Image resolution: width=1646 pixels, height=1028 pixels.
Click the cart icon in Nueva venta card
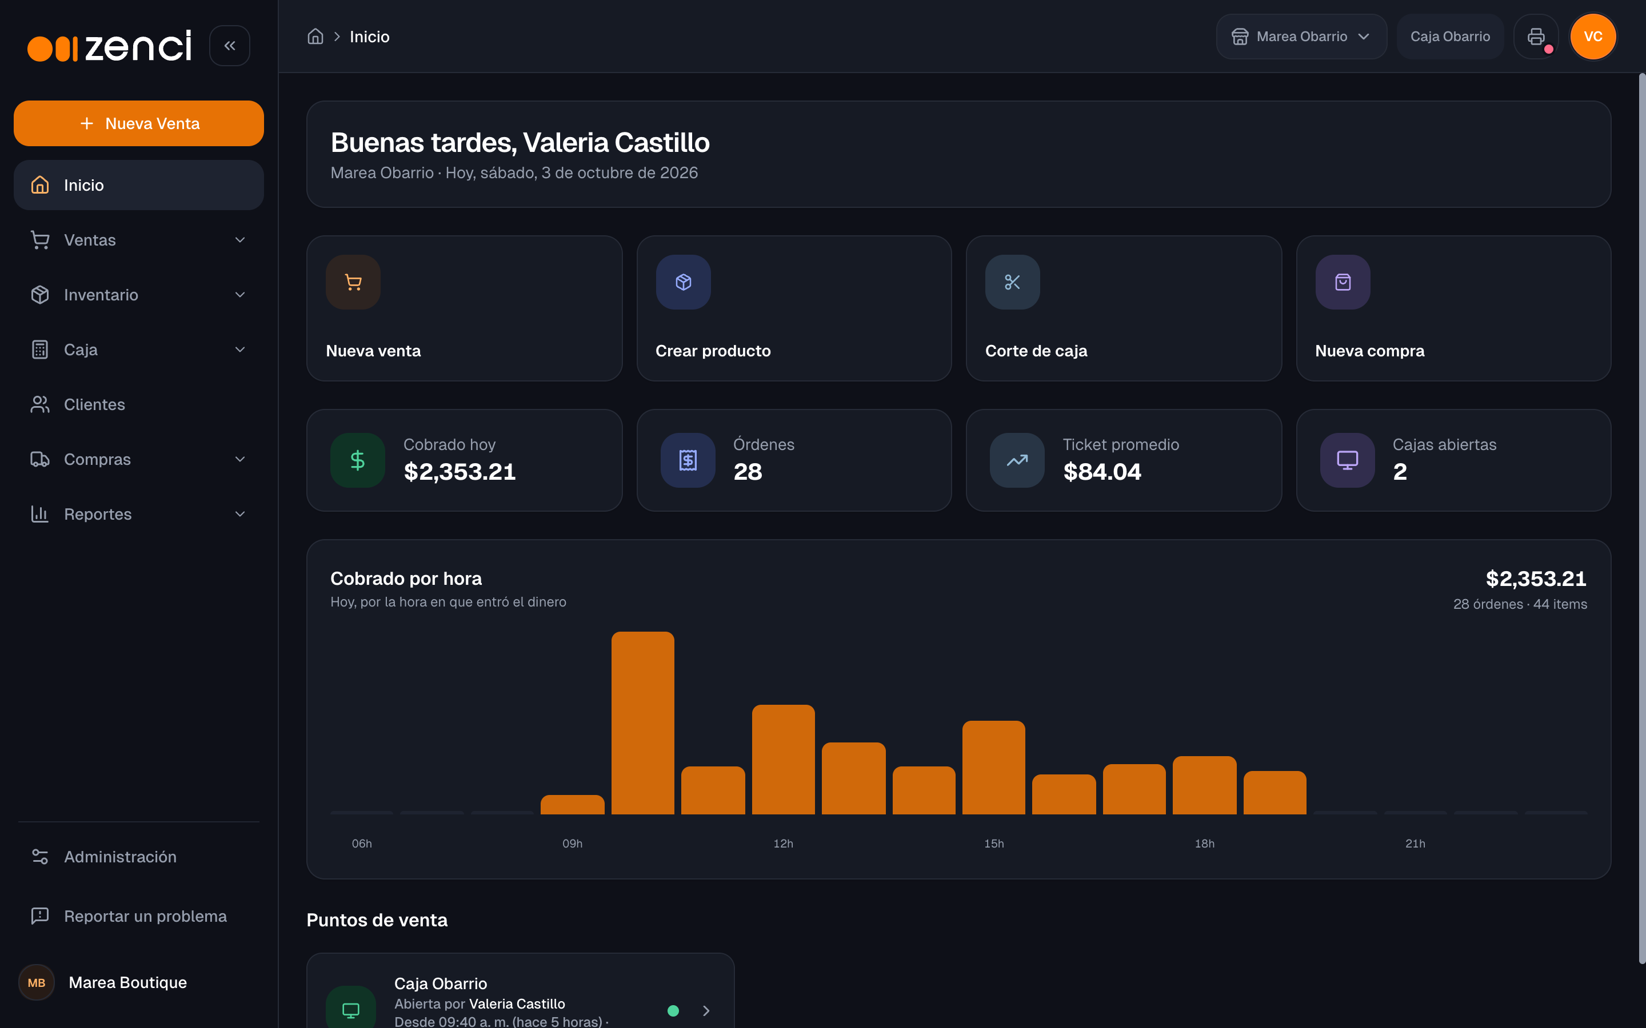click(x=353, y=282)
